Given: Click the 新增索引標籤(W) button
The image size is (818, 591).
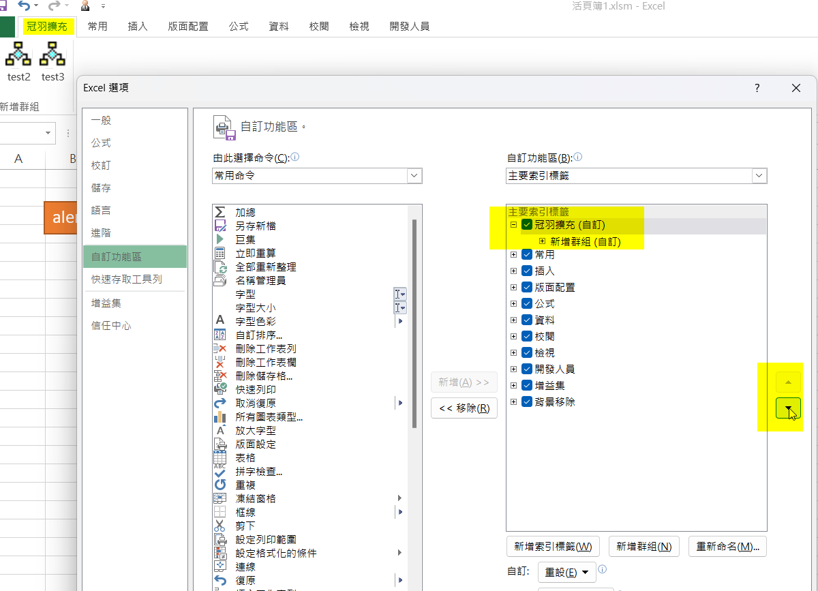Looking at the screenshot, I should tap(553, 547).
